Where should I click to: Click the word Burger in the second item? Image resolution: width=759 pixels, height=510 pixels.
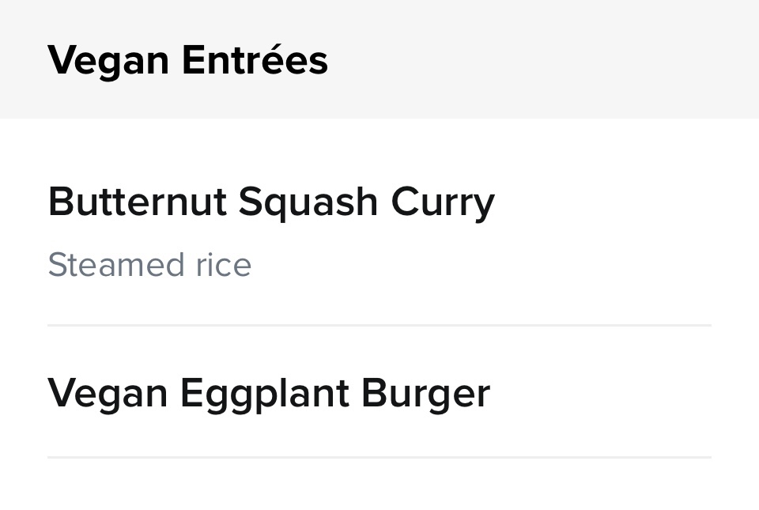point(425,393)
